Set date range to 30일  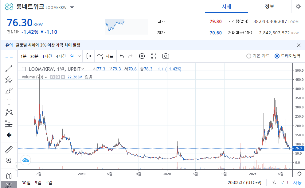(26, 183)
